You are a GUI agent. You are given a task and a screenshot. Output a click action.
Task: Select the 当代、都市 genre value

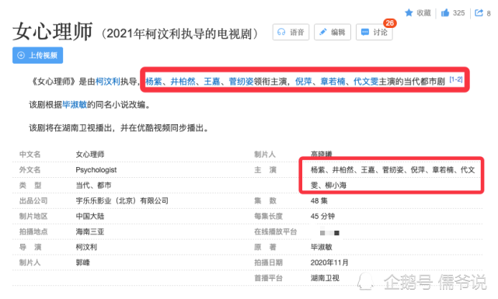click(x=93, y=185)
